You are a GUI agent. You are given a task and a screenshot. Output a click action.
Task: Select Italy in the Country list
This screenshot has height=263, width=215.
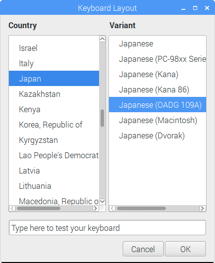(54, 63)
